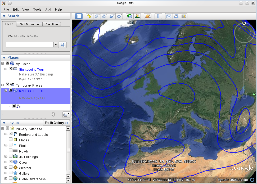Toggle the sidebar panel icon
This screenshot has height=184, width=257.
(x=79, y=16)
